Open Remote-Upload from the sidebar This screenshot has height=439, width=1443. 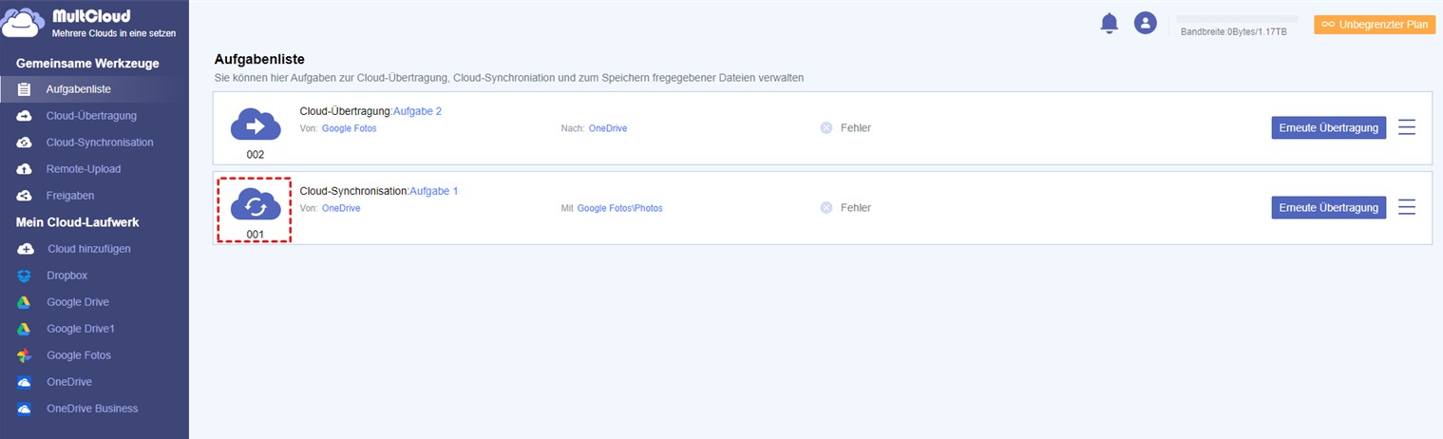tap(84, 169)
